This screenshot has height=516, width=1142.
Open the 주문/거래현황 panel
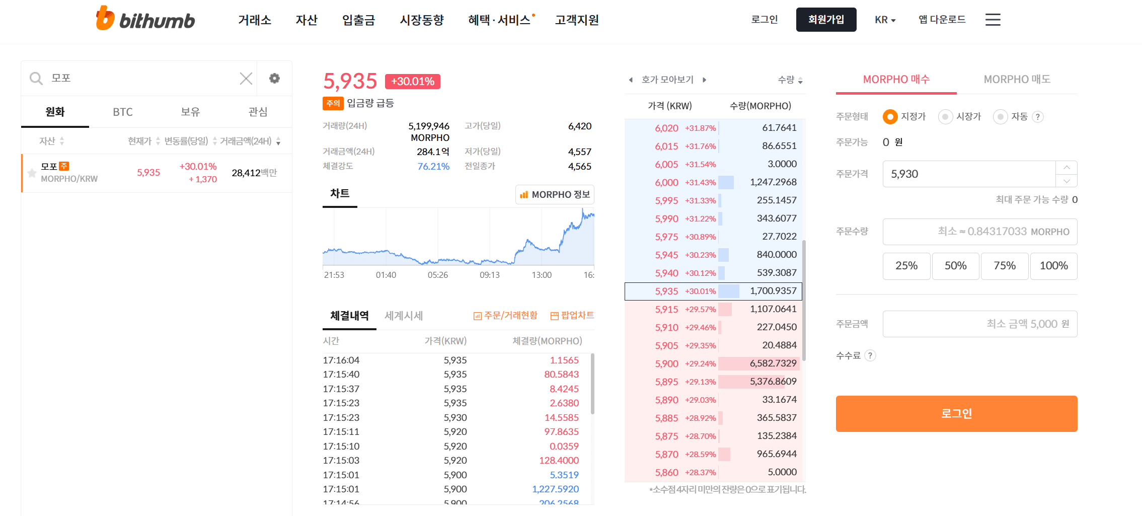pos(505,316)
